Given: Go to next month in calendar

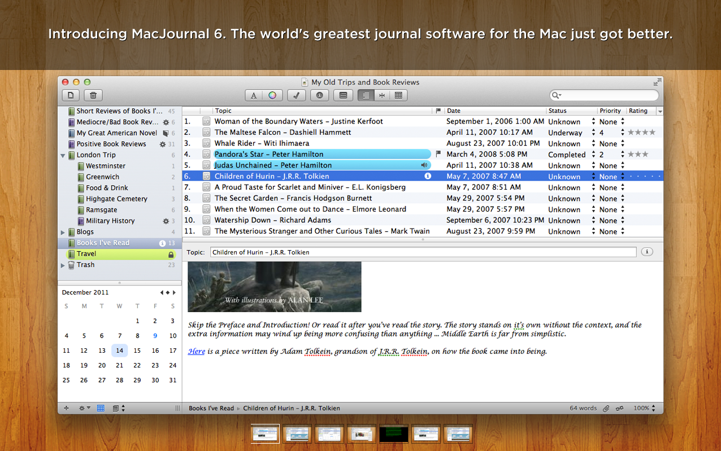Looking at the screenshot, I should click(174, 292).
